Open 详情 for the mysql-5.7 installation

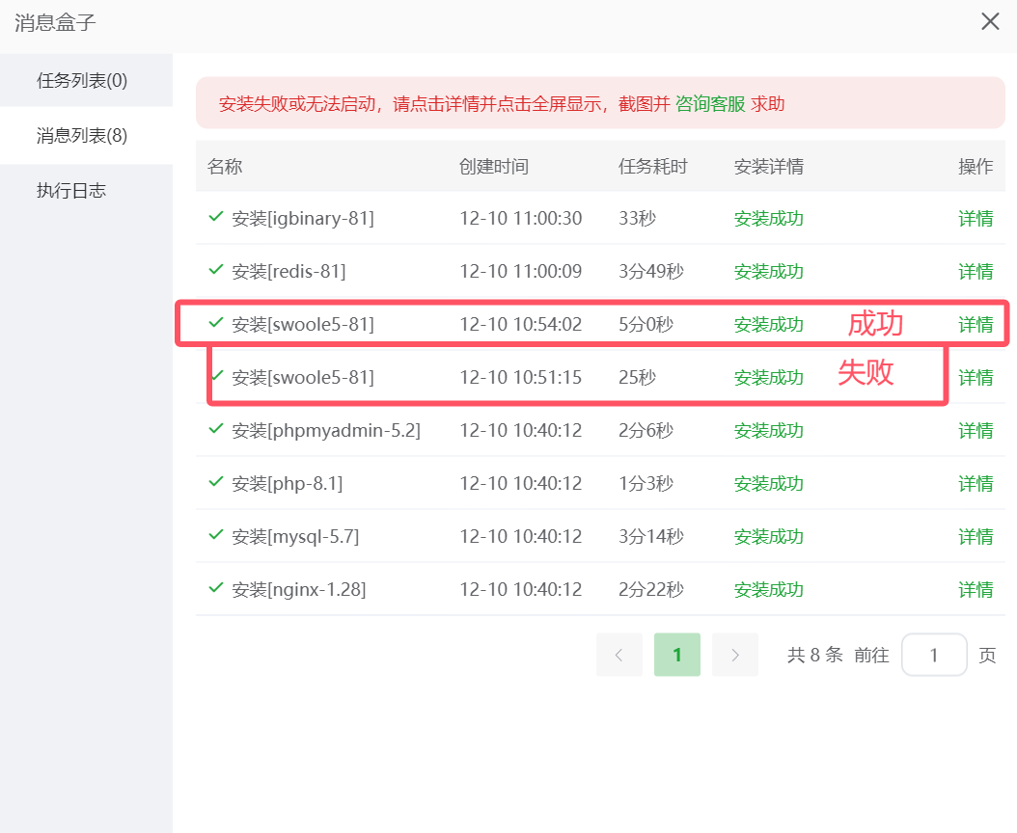point(976,536)
